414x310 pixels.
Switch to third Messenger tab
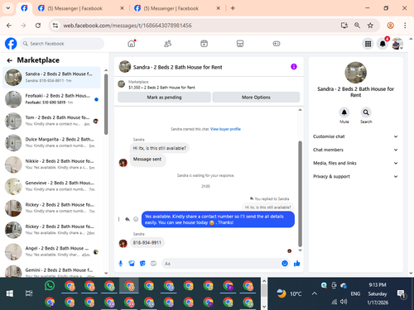point(176,8)
